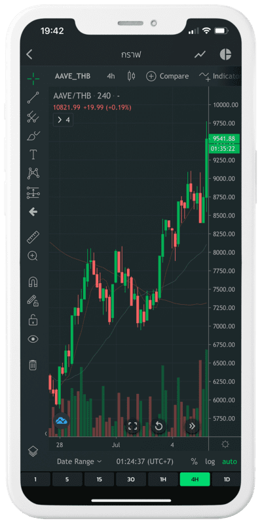Open the ruler measure tool
The height and width of the screenshot is (525, 262).
[33, 237]
